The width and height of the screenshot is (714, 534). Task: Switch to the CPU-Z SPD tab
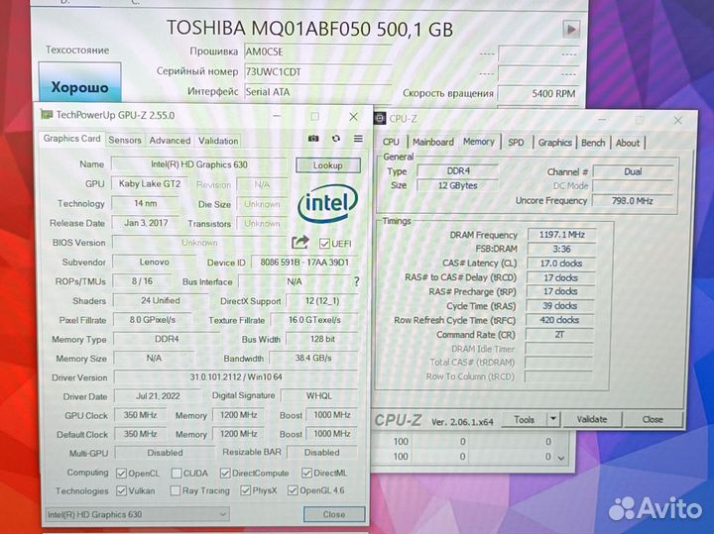pos(516,143)
